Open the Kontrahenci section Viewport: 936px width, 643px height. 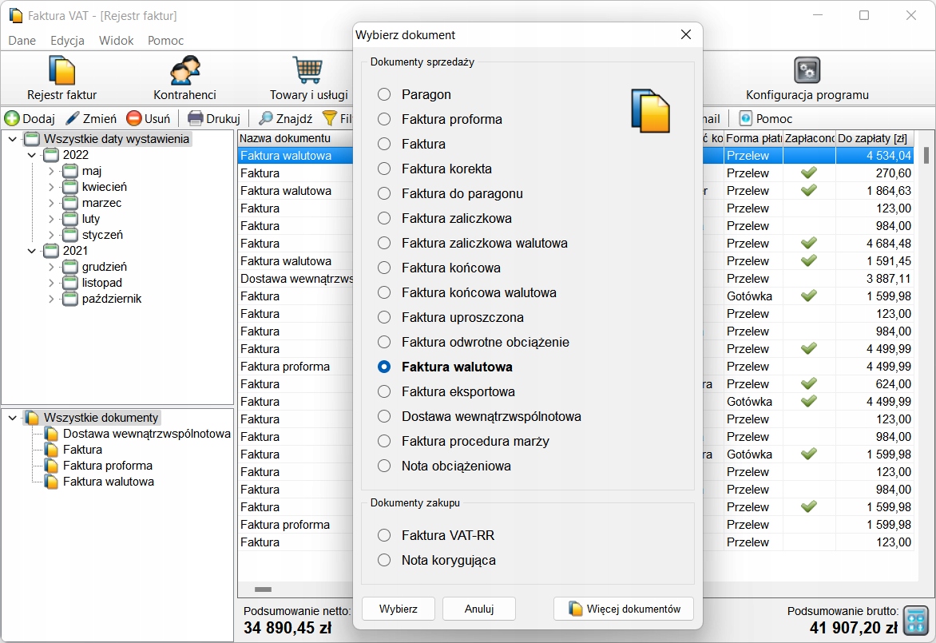tap(184, 78)
